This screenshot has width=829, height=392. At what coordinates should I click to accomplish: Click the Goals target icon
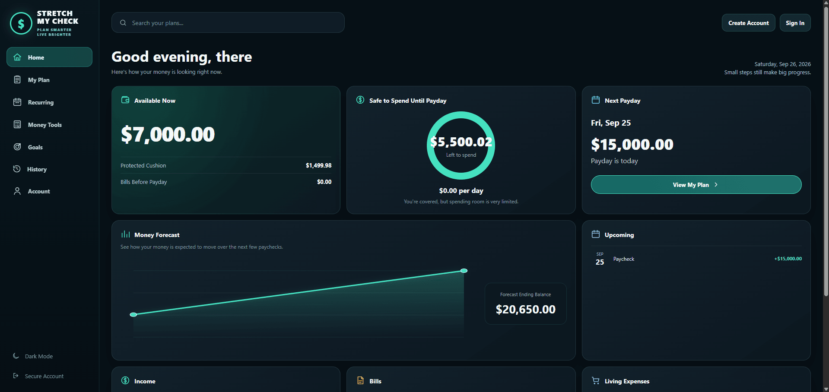tap(17, 147)
